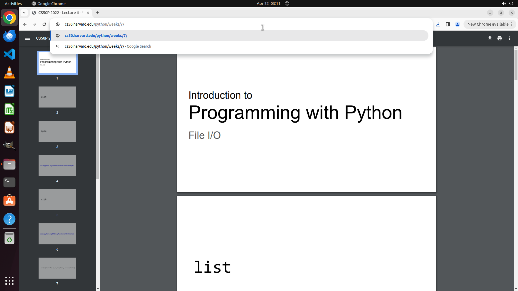Select page 5 thumbnail labeled with
Image resolution: width=518 pixels, height=291 pixels.
click(x=57, y=200)
